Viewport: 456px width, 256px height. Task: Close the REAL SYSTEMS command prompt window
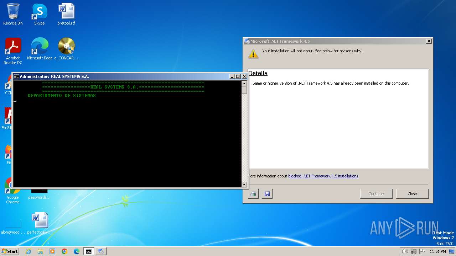click(x=244, y=76)
